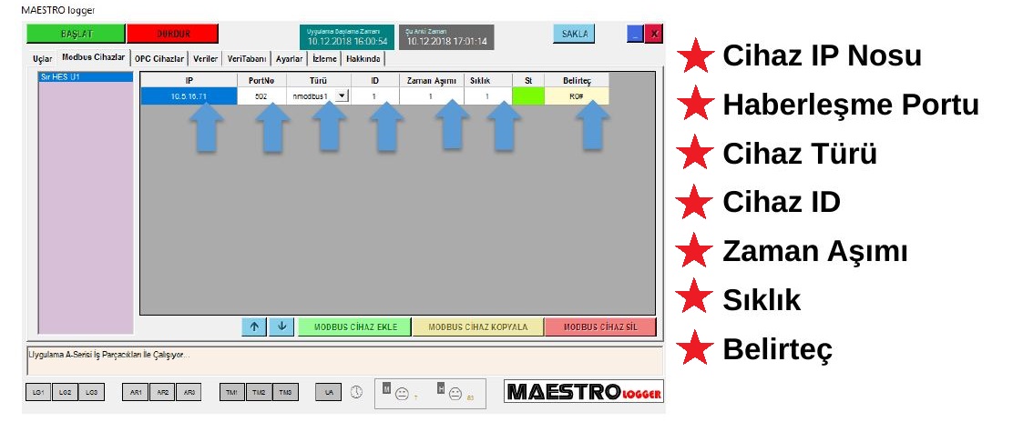Open the Hakkında tab
This screenshot has width=1033, height=432.
(363, 58)
